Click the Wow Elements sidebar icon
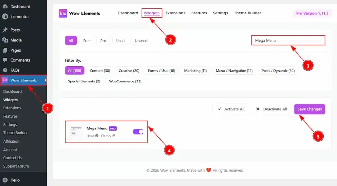Viewport: 337px width, 186px height. tap(5, 80)
